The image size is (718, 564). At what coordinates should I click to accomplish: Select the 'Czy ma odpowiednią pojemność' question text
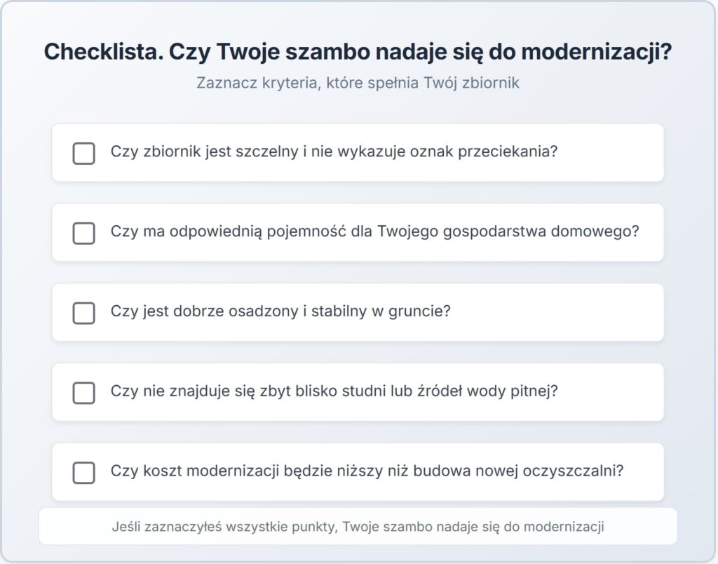tap(374, 231)
